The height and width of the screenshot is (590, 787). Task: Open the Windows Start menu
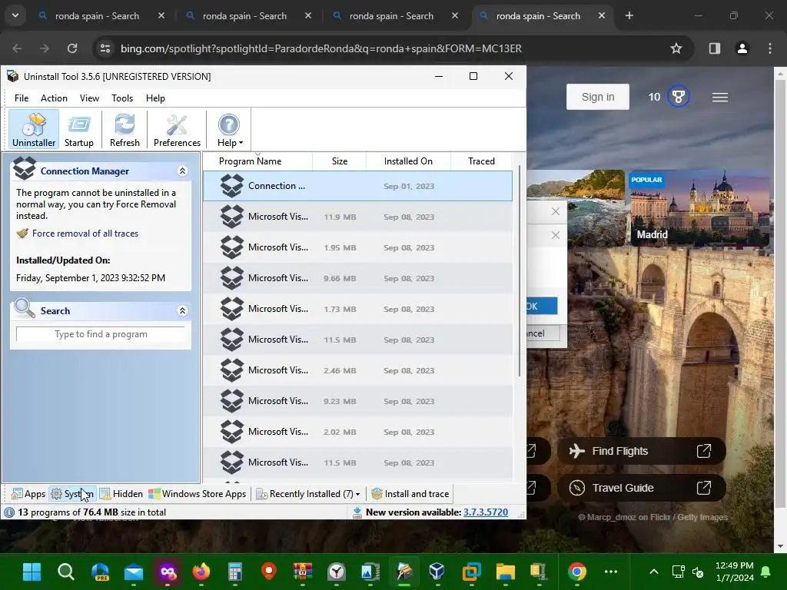pos(32,572)
